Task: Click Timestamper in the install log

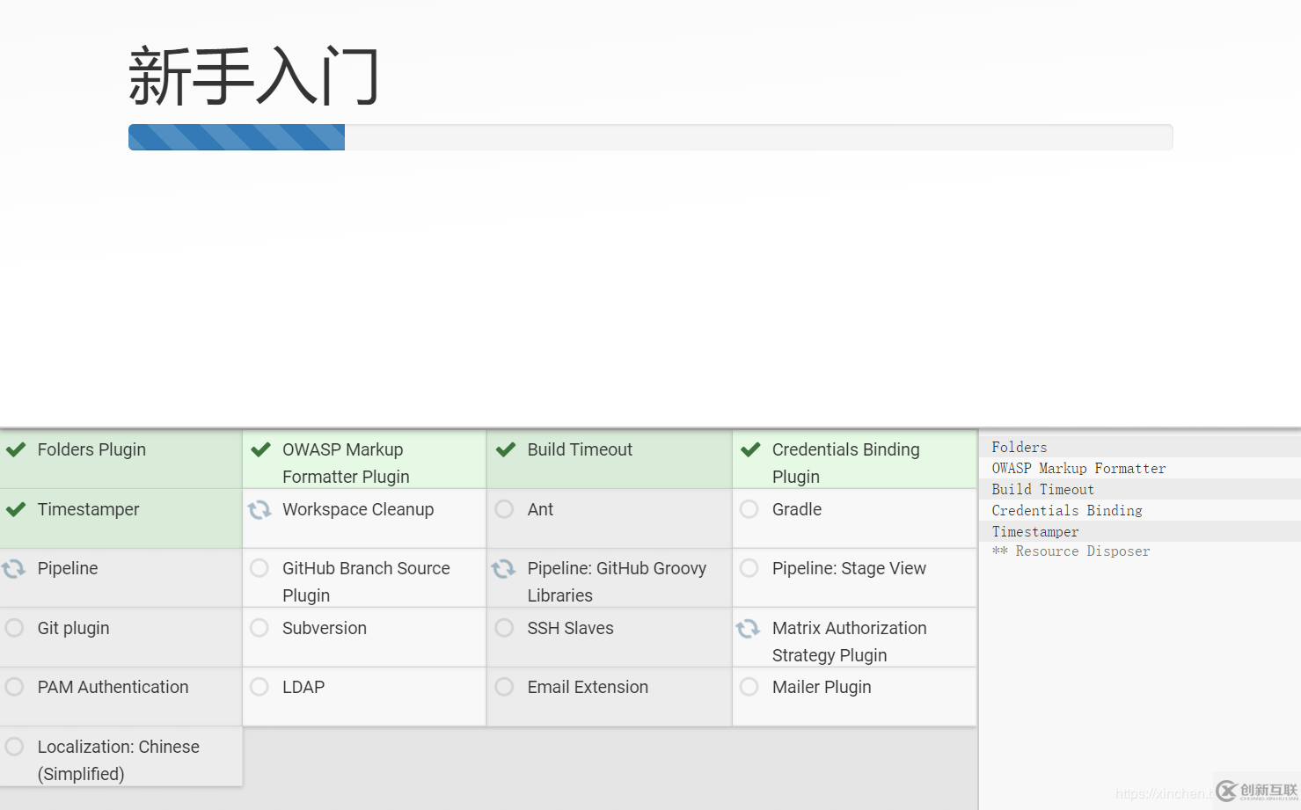Action: click(1034, 531)
